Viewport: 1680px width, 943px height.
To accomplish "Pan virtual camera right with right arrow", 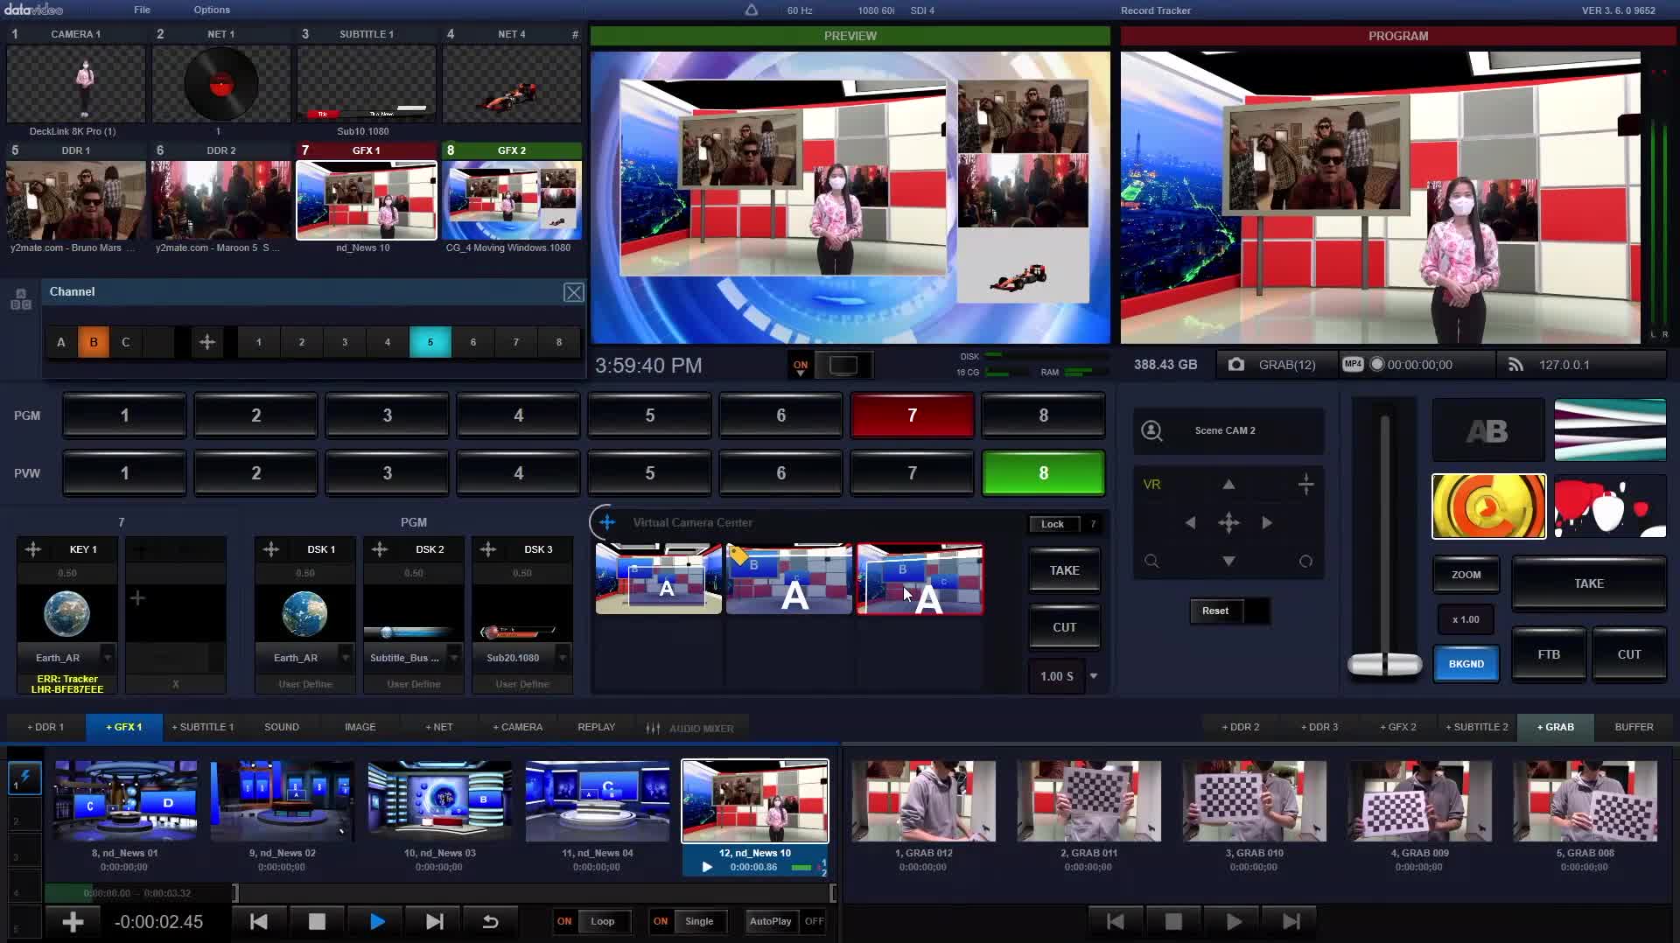I will pos(1267,522).
